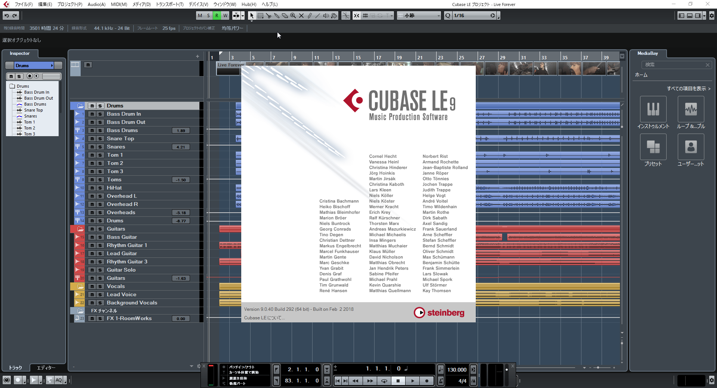Screen dimensions: 717x388
Task: Select the Color bucket tool
Action: coord(334,16)
